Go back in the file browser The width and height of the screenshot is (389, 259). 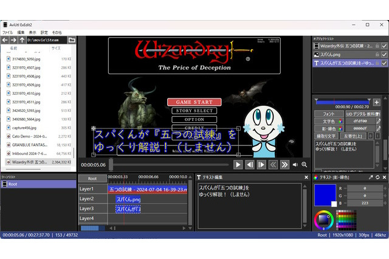(x=5, y=40)
